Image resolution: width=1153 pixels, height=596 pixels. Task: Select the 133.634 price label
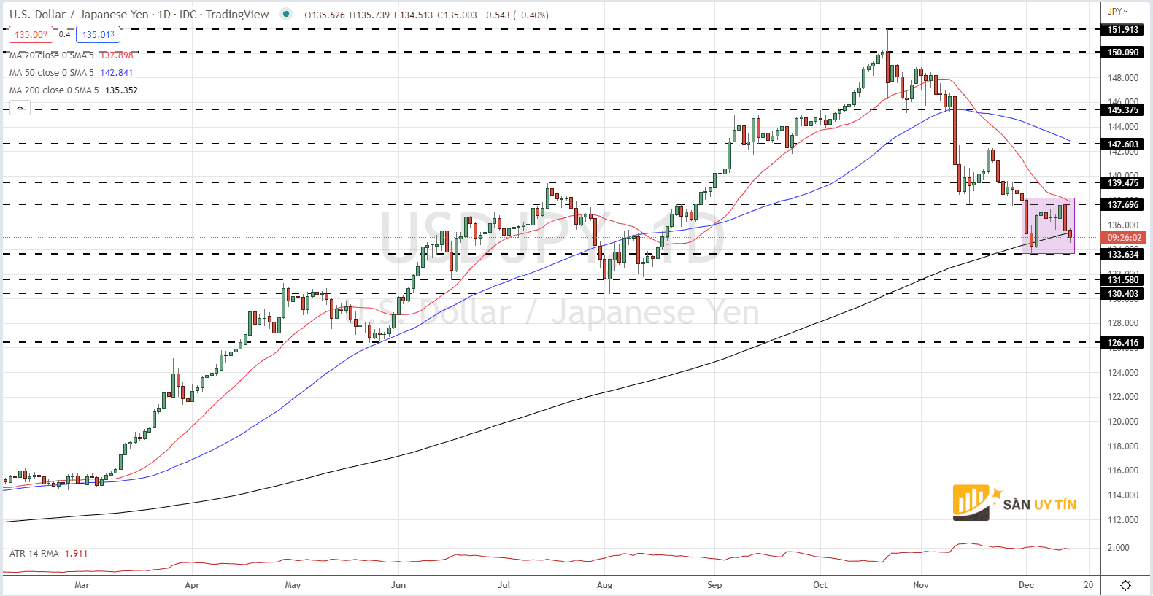[x=1123, y=255]
